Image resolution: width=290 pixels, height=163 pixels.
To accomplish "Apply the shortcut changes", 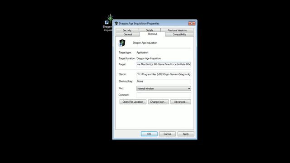I will click(x=186, y=134).
